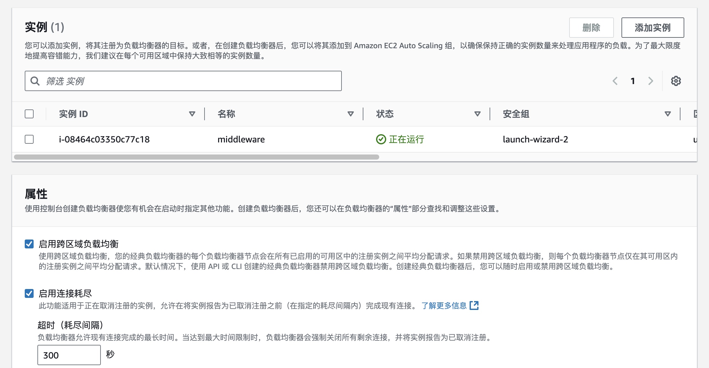Disable 启用跨区域负载均衡 checkbox
This screenshot has width=709, height=368.
pos(29,244)
